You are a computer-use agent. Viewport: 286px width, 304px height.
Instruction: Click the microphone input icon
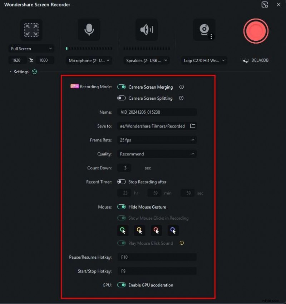click(88, 30)
